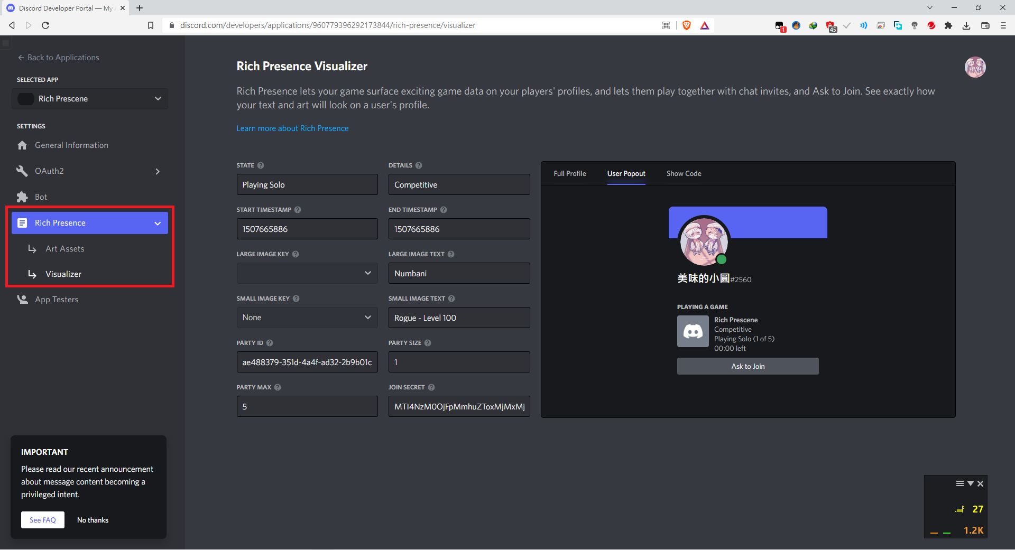Close the stats overlay with the X

tap(981, 483)
